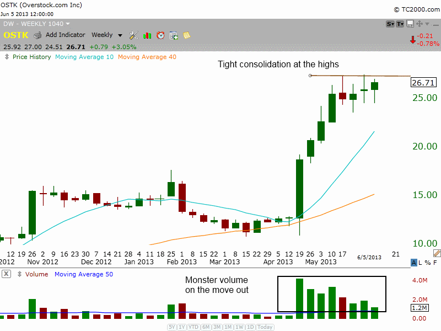Click the 1.2M volume value marker
The height and width of the screenshot is (331, 441).
pyautogui.click(x=420, y=308)
